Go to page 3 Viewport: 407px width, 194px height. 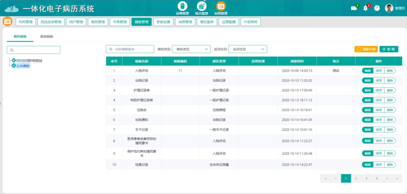pyautogui.click(x=366, y=179)
